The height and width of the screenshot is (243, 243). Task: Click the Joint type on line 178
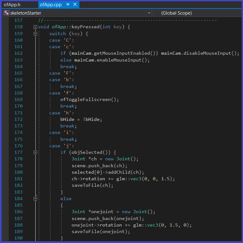point(78,159)
